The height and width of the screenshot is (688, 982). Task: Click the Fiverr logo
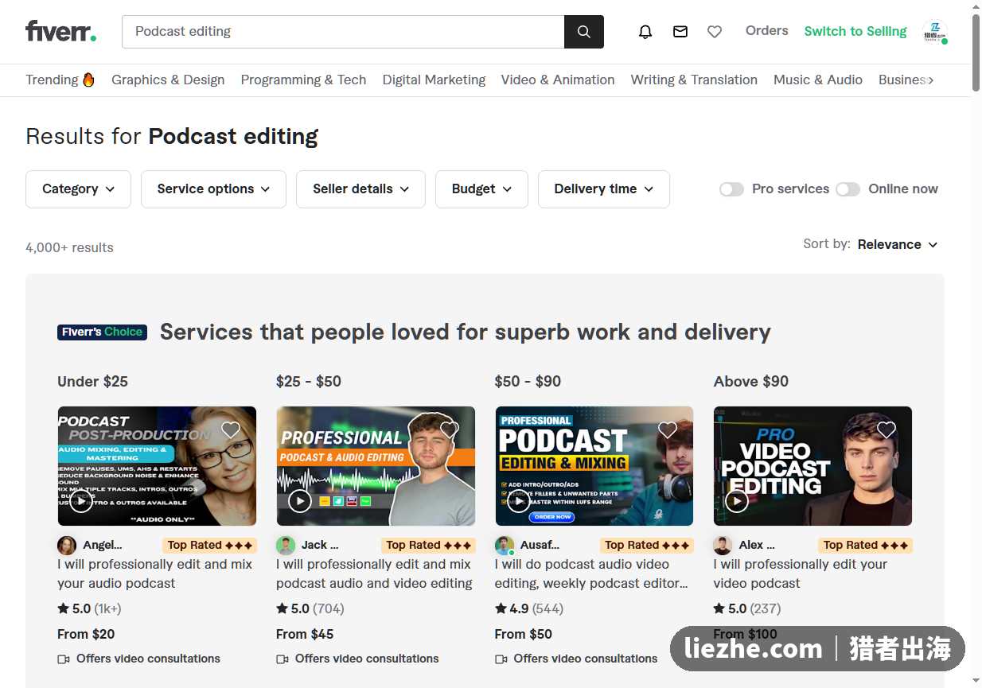pyautogui.click(x=61, y=31)
